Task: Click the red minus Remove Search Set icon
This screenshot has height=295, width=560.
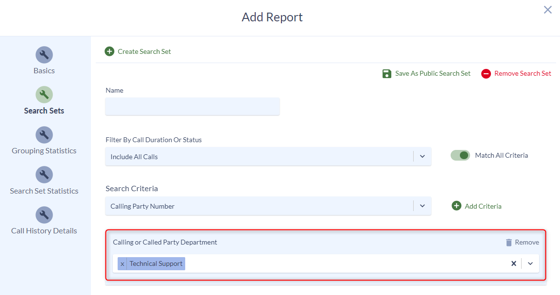Action: [x=486, y=74]
